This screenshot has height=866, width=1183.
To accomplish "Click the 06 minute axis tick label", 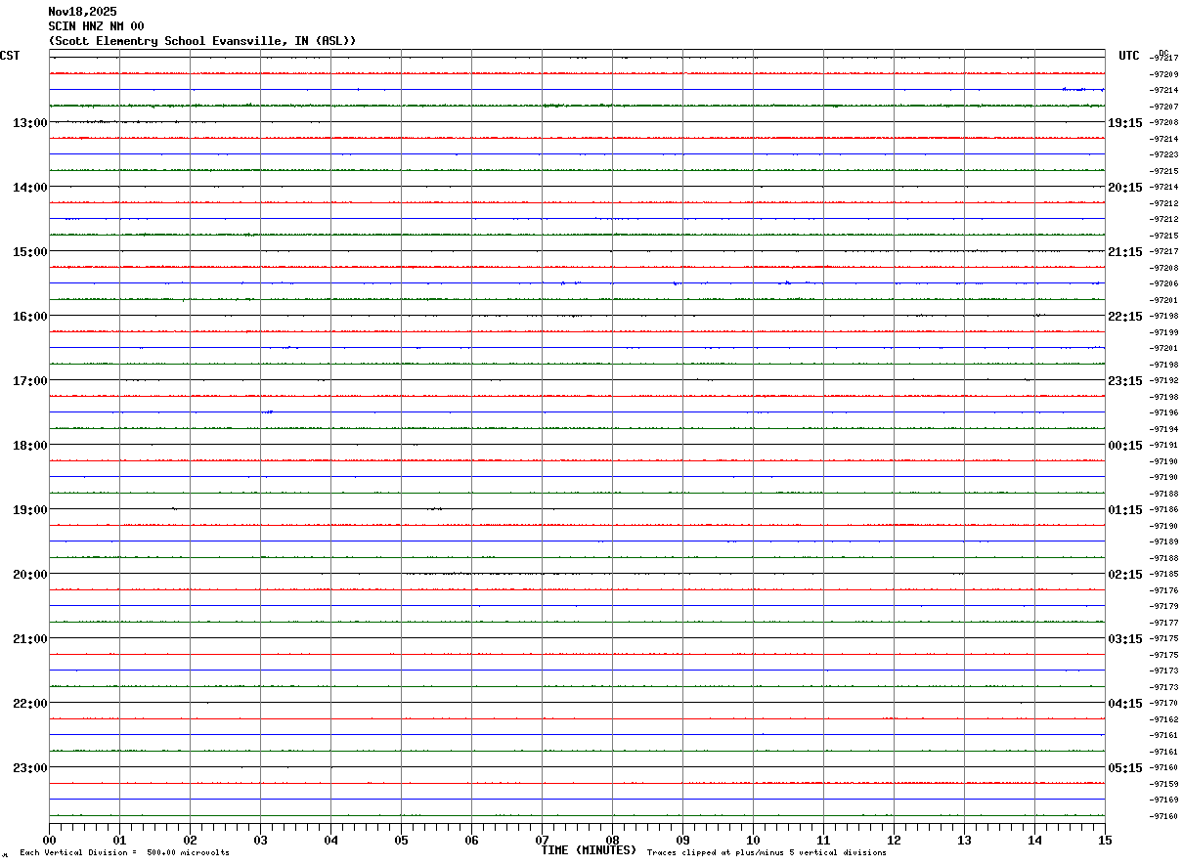I will 471,841.
